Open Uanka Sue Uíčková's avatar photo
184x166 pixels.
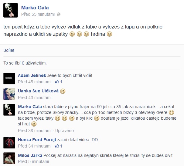click(9, 94)
